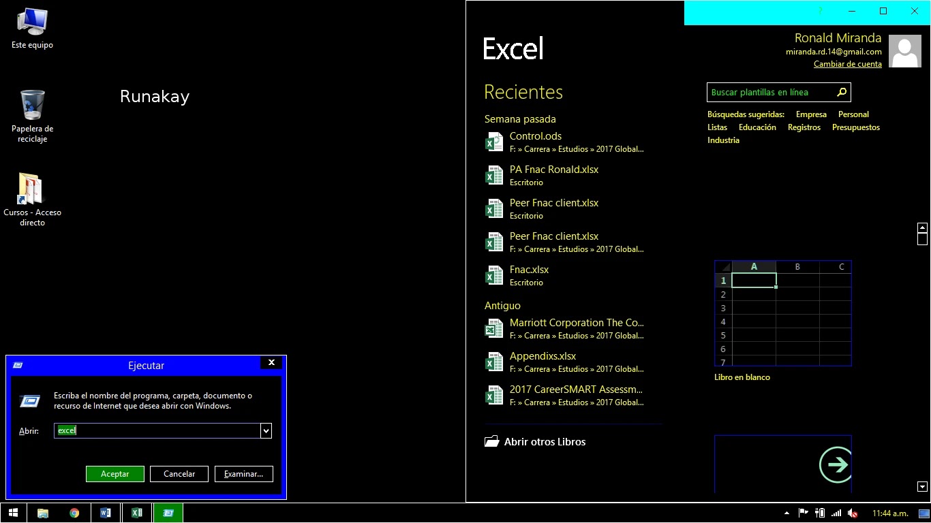Click Cancelar in the Ejecutar dialog
Image resolution: width=931 pixels, height=523 pixels.
click(179, 474)
